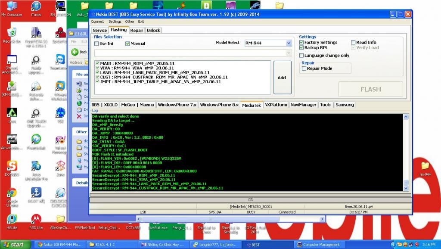Toggle the Backup RPL checkbox
This screenshot has width=441, height=249.
(301, 47)
